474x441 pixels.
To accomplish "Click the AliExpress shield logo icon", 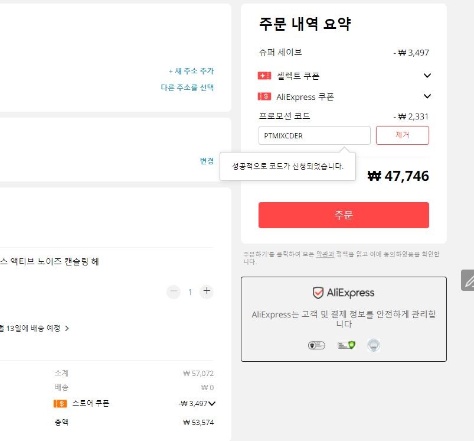I will click(318, 293).
